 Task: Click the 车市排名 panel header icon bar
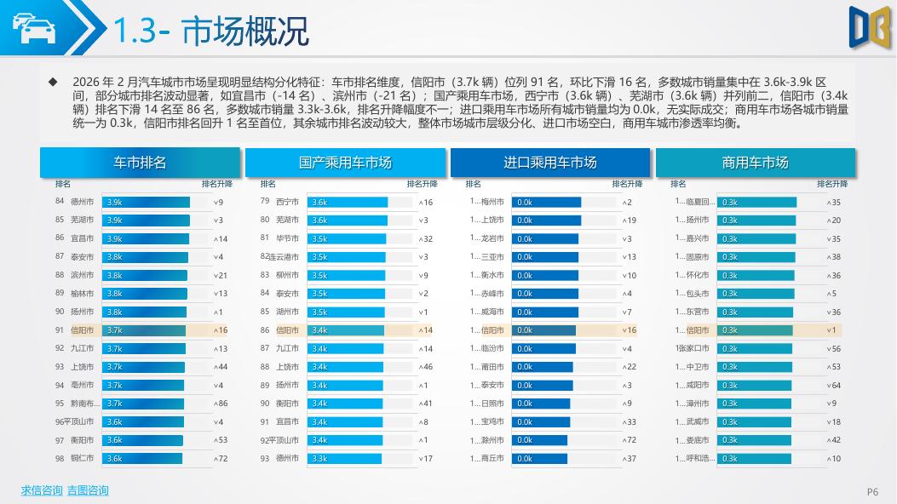[141, 162]
